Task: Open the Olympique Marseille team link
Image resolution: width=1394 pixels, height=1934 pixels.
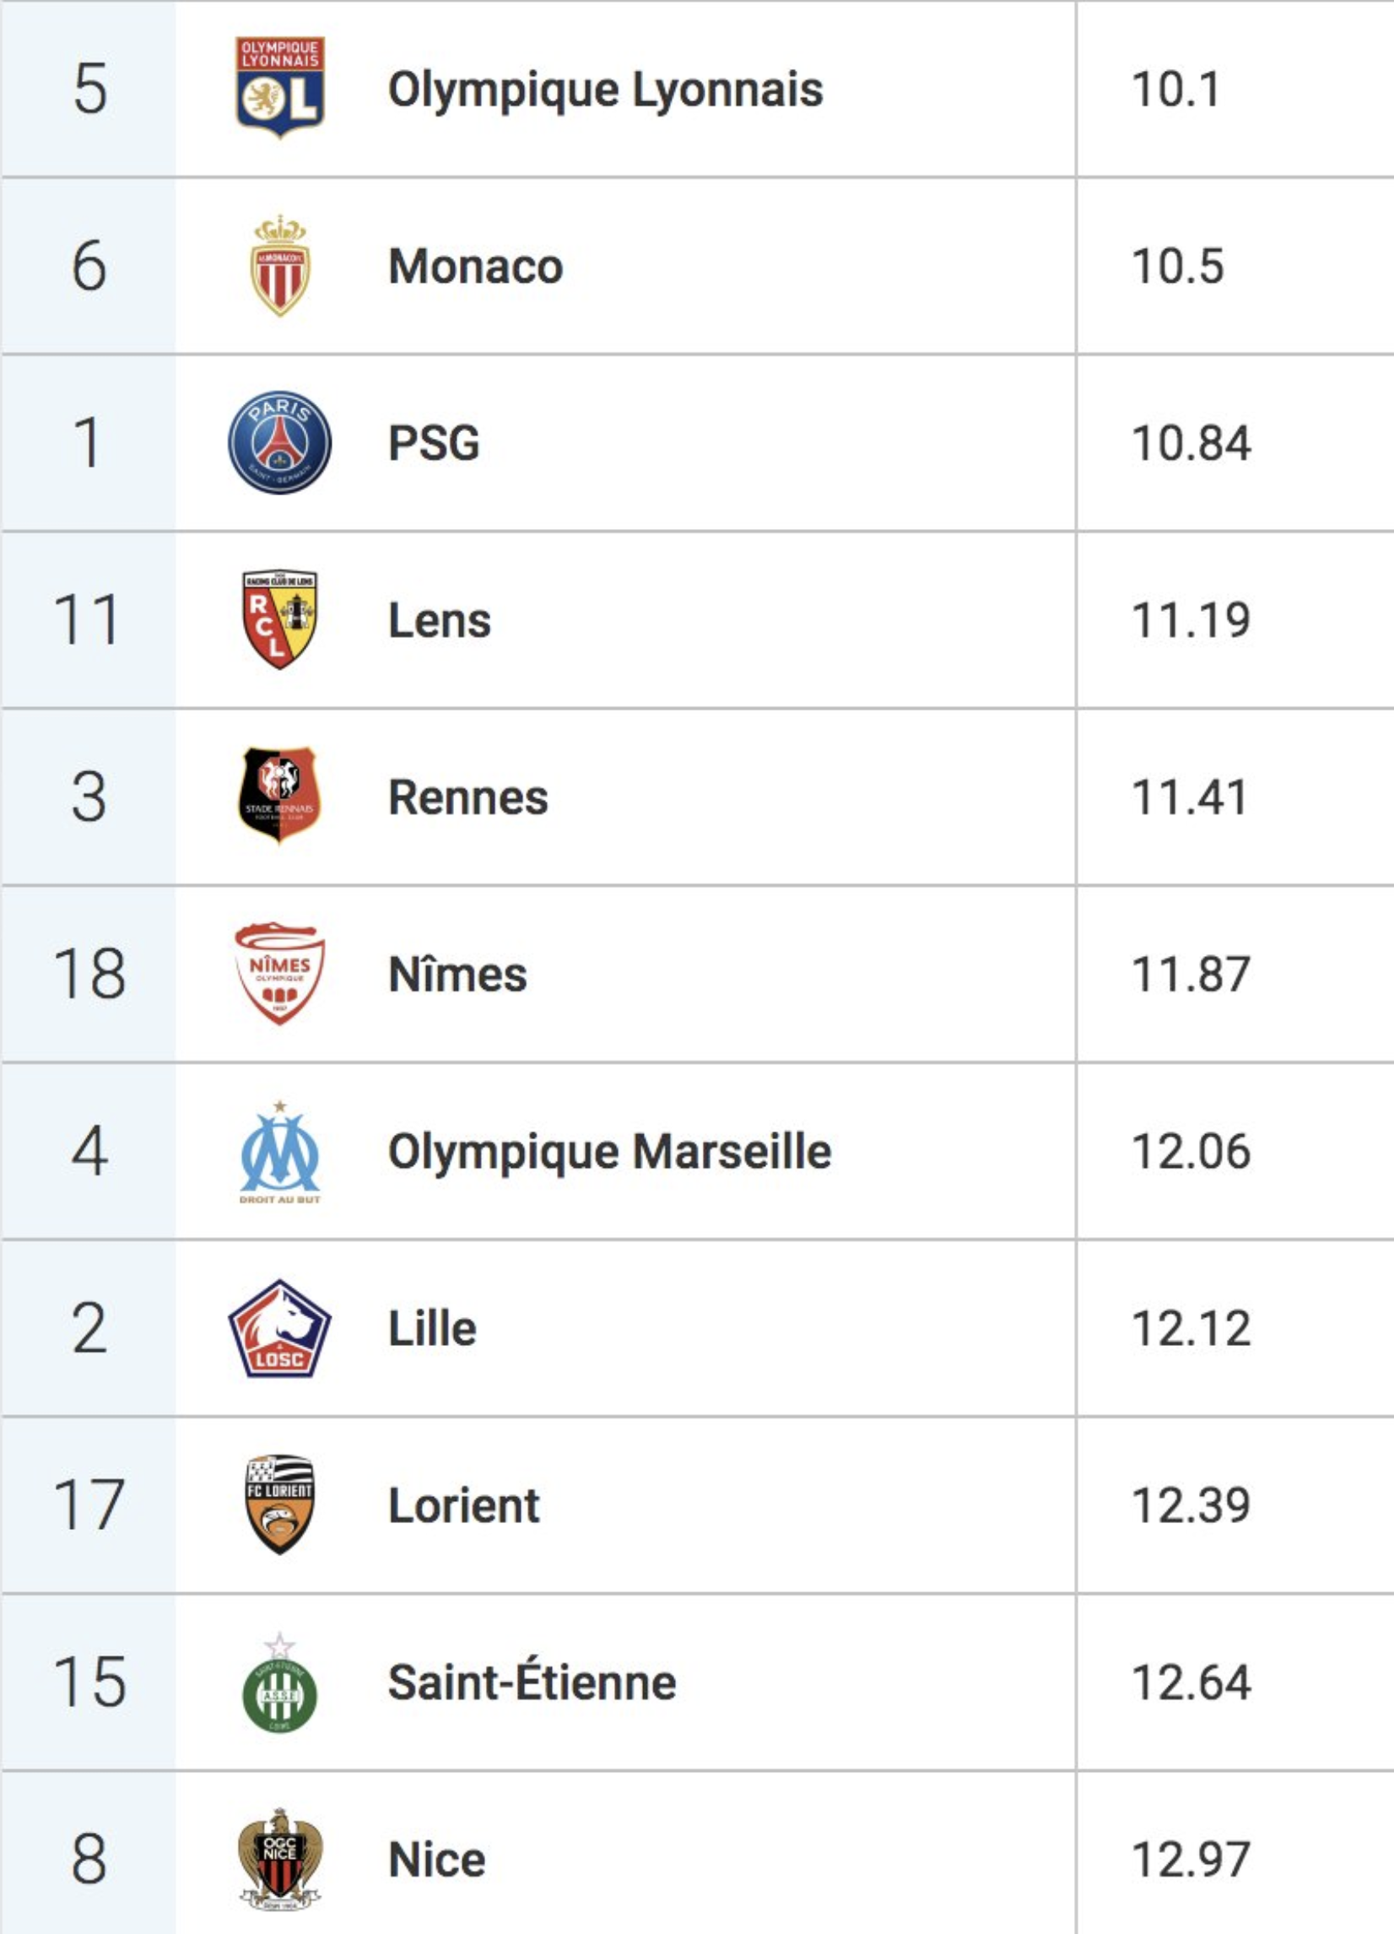Action: pyautogui.click(x=609, y=1152)
